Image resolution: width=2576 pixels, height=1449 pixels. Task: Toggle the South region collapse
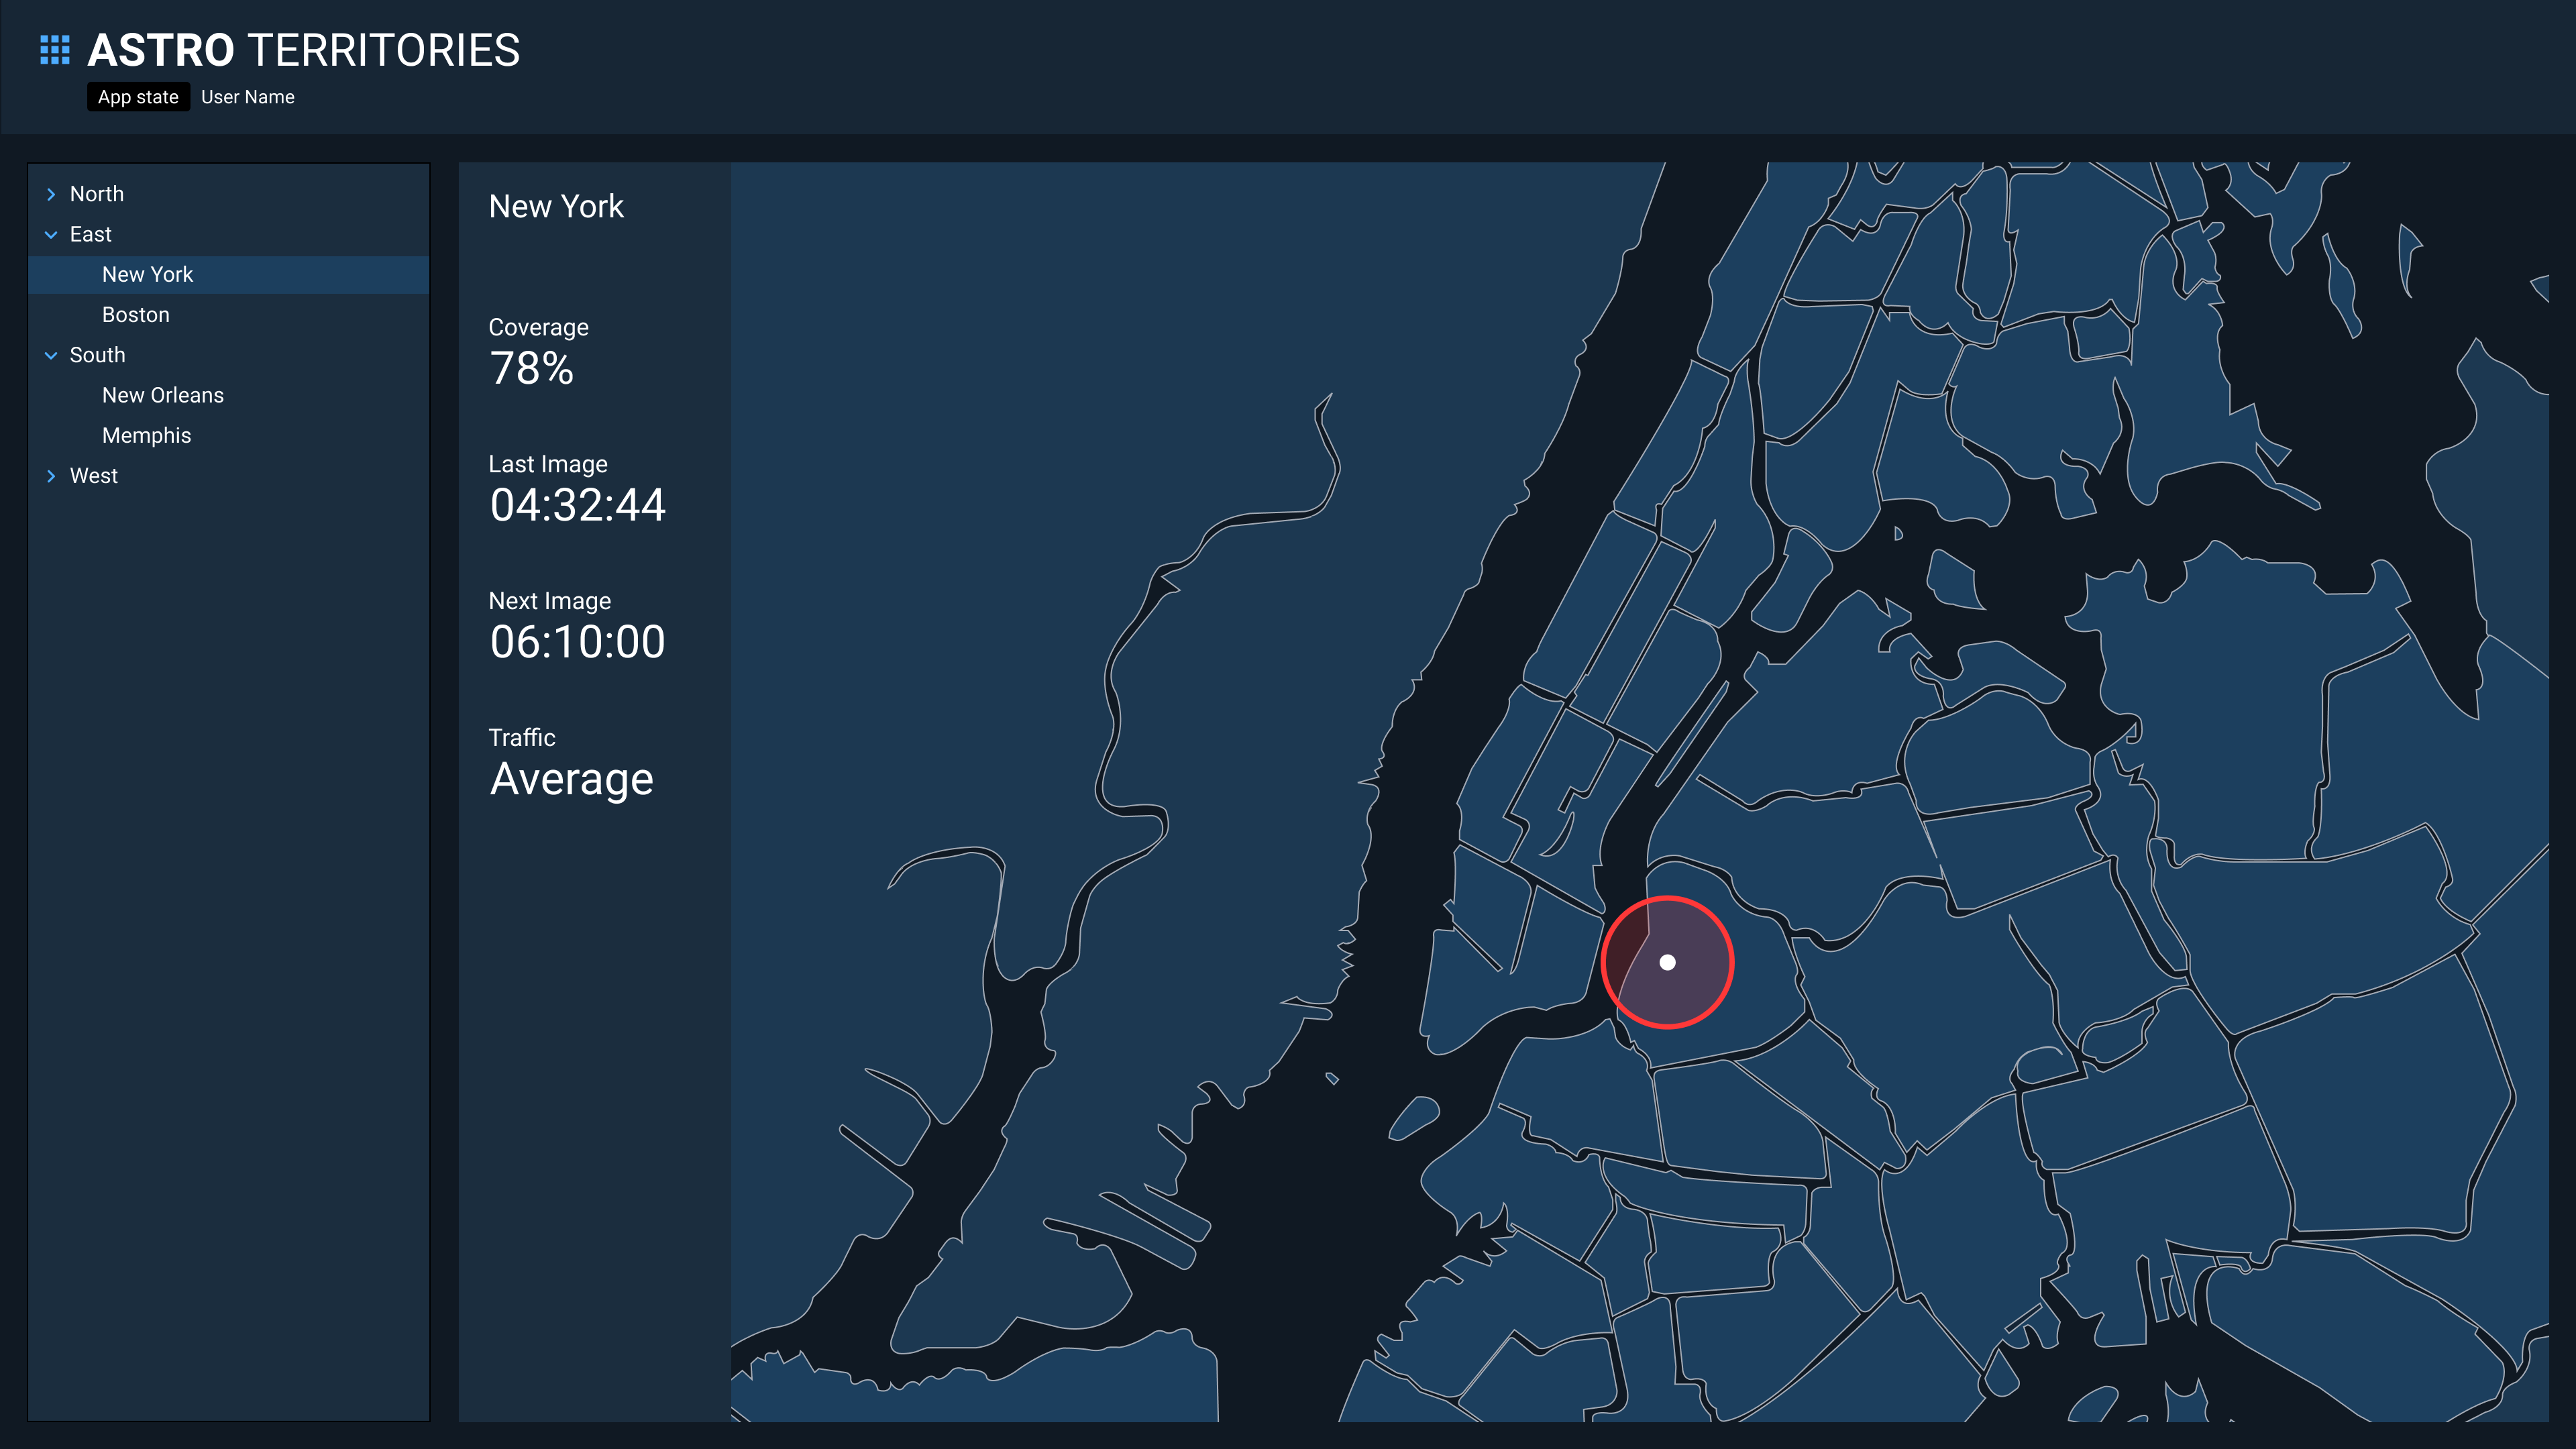[51, 356]
